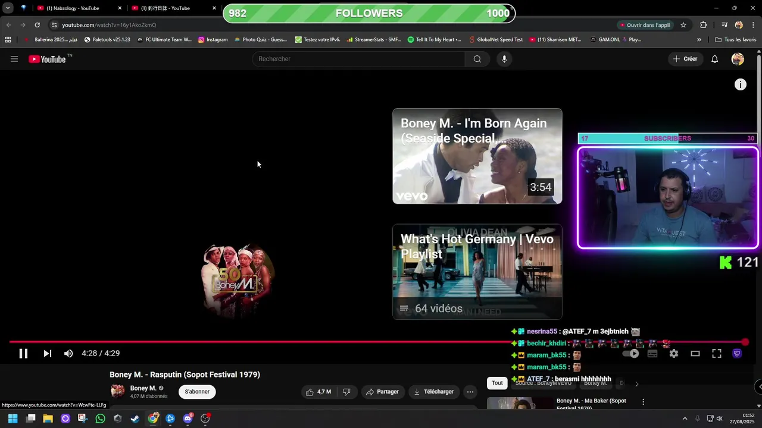Viewport: 762px width, 428px height.
Task: Switch to theater mode
Action: (695, 354)
